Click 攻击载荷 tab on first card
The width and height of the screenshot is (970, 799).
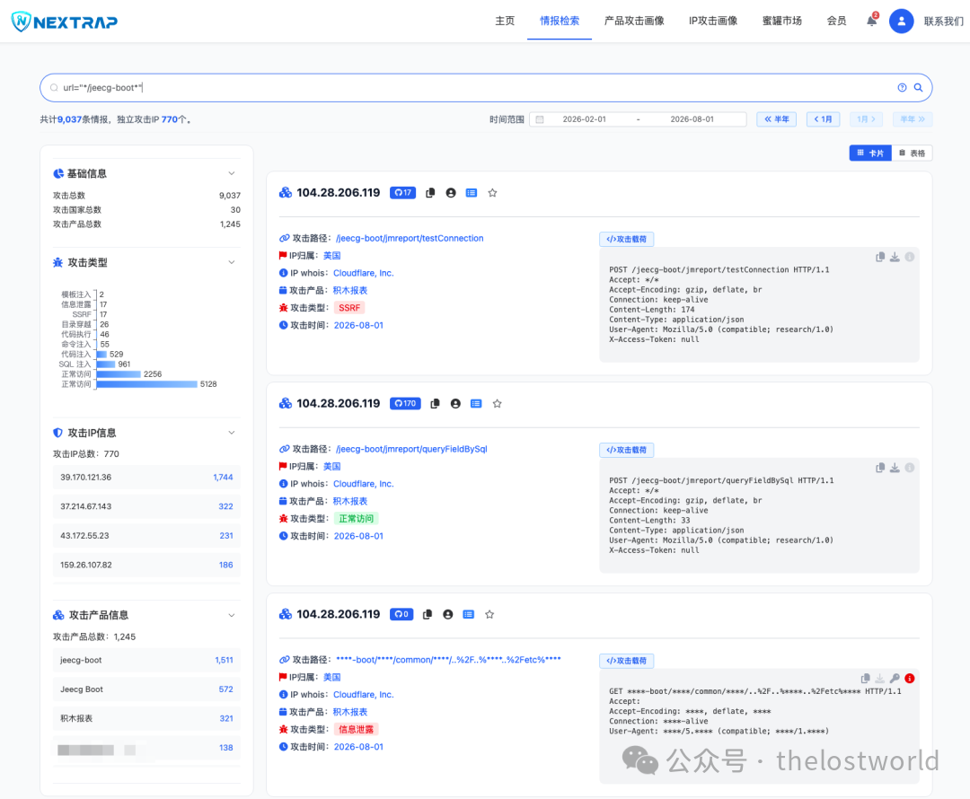[x=626, y=240]
